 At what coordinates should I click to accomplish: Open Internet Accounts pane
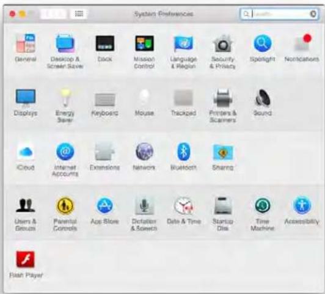click(x=65, y=152)
